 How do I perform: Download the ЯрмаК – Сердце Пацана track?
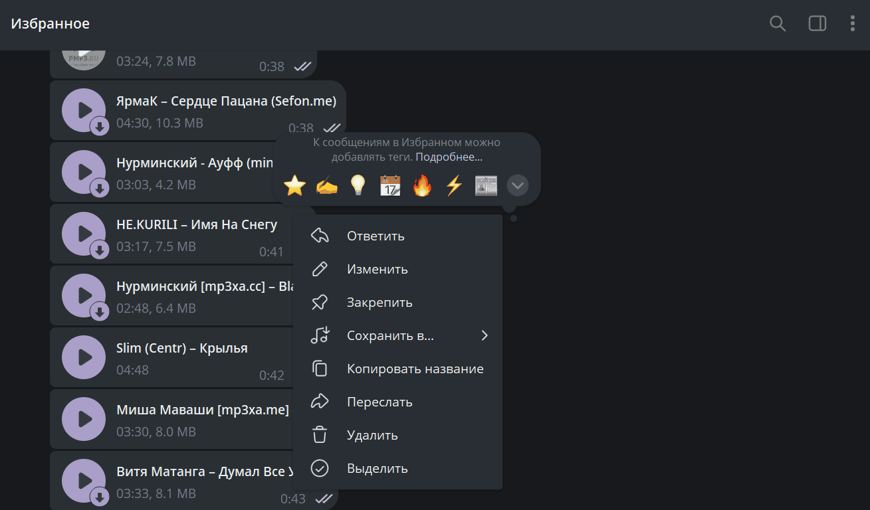[100, 127]
